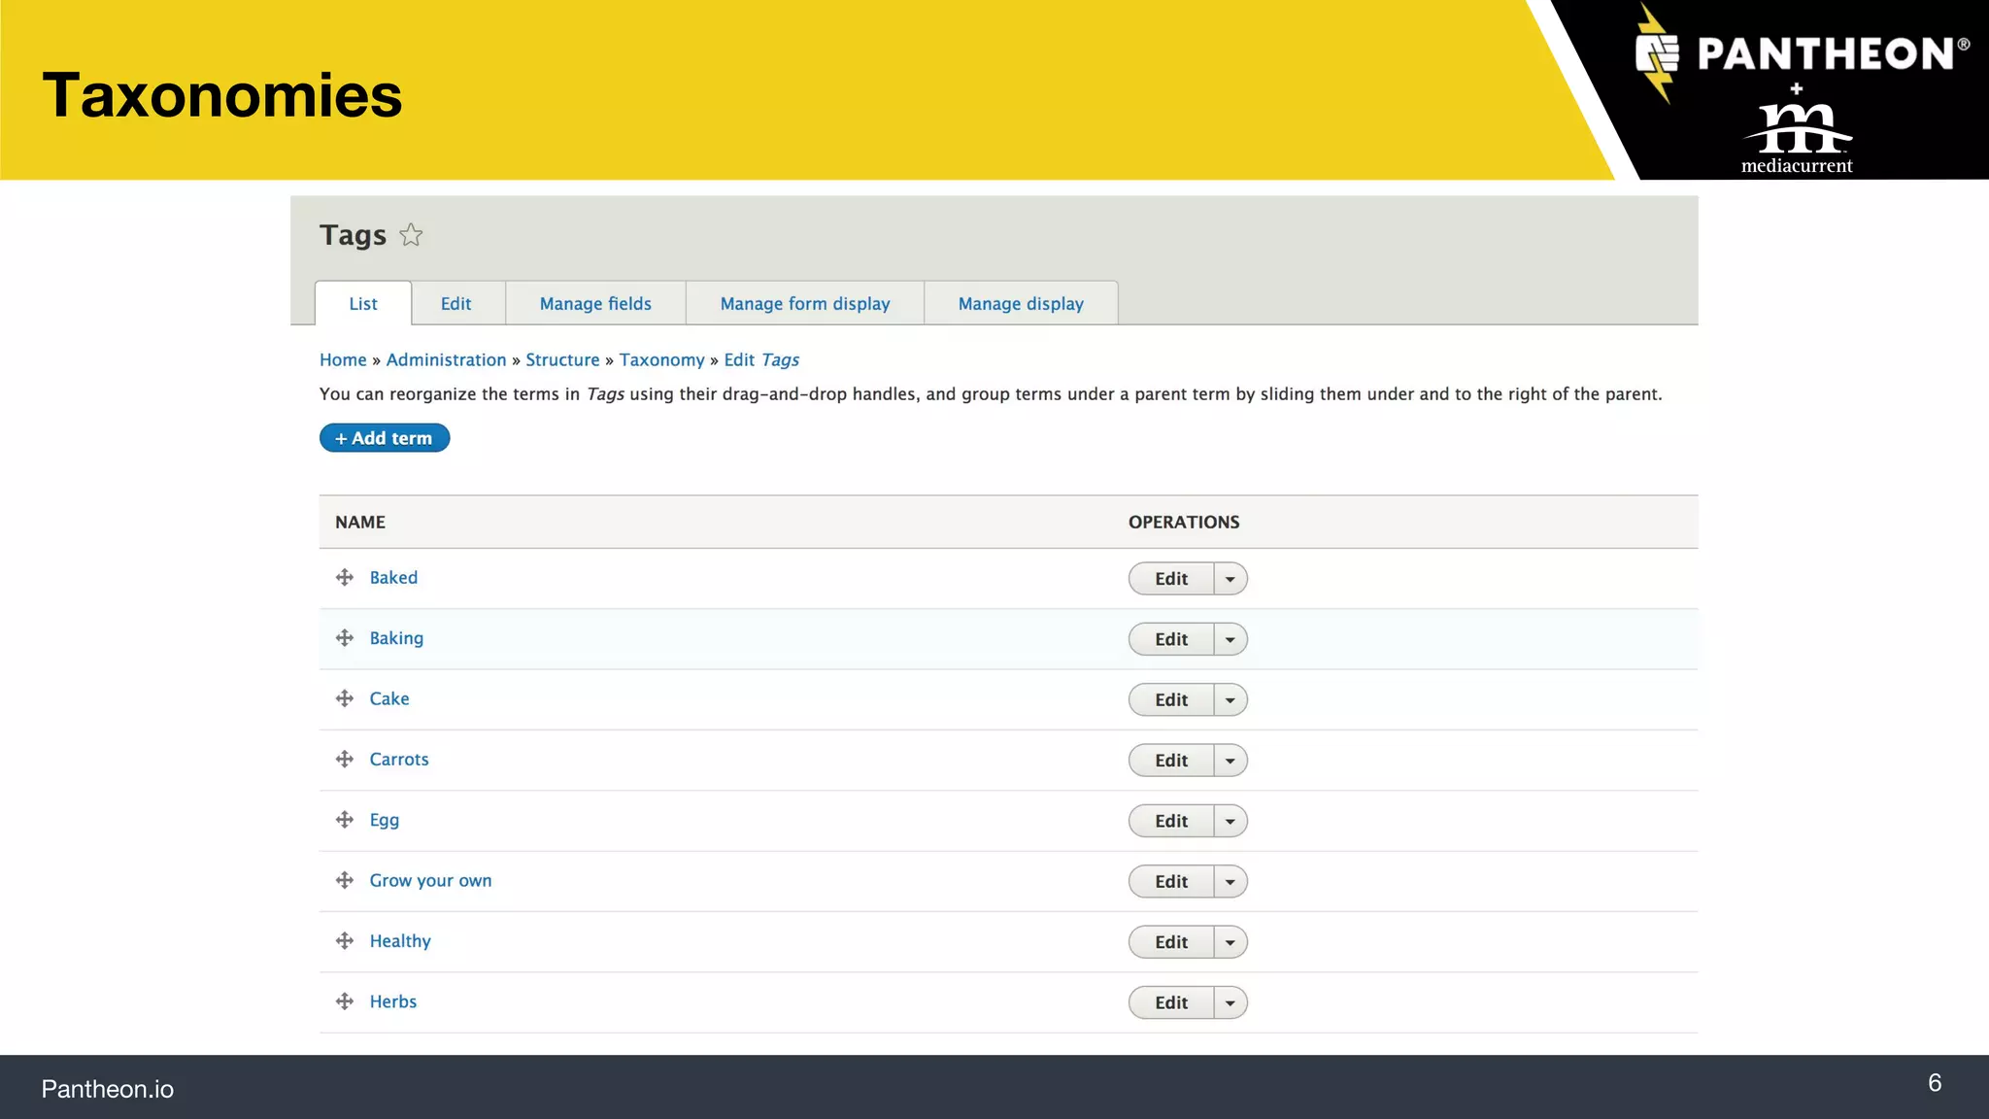1989x1119 pixels.
Task: Select the drag handle for Egg
Action: [345, 820]
